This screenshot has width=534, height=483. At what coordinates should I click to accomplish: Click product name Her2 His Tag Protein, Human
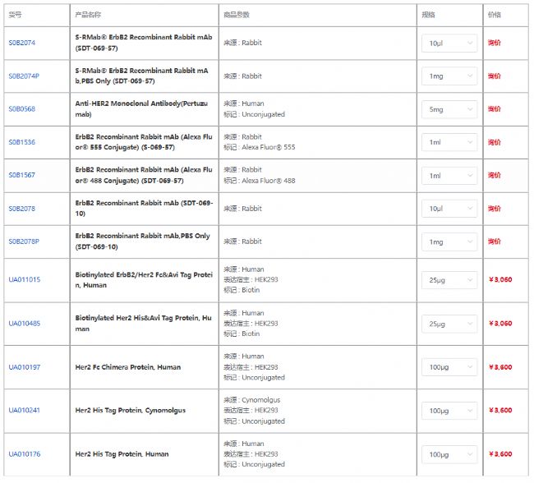(122, 454)
